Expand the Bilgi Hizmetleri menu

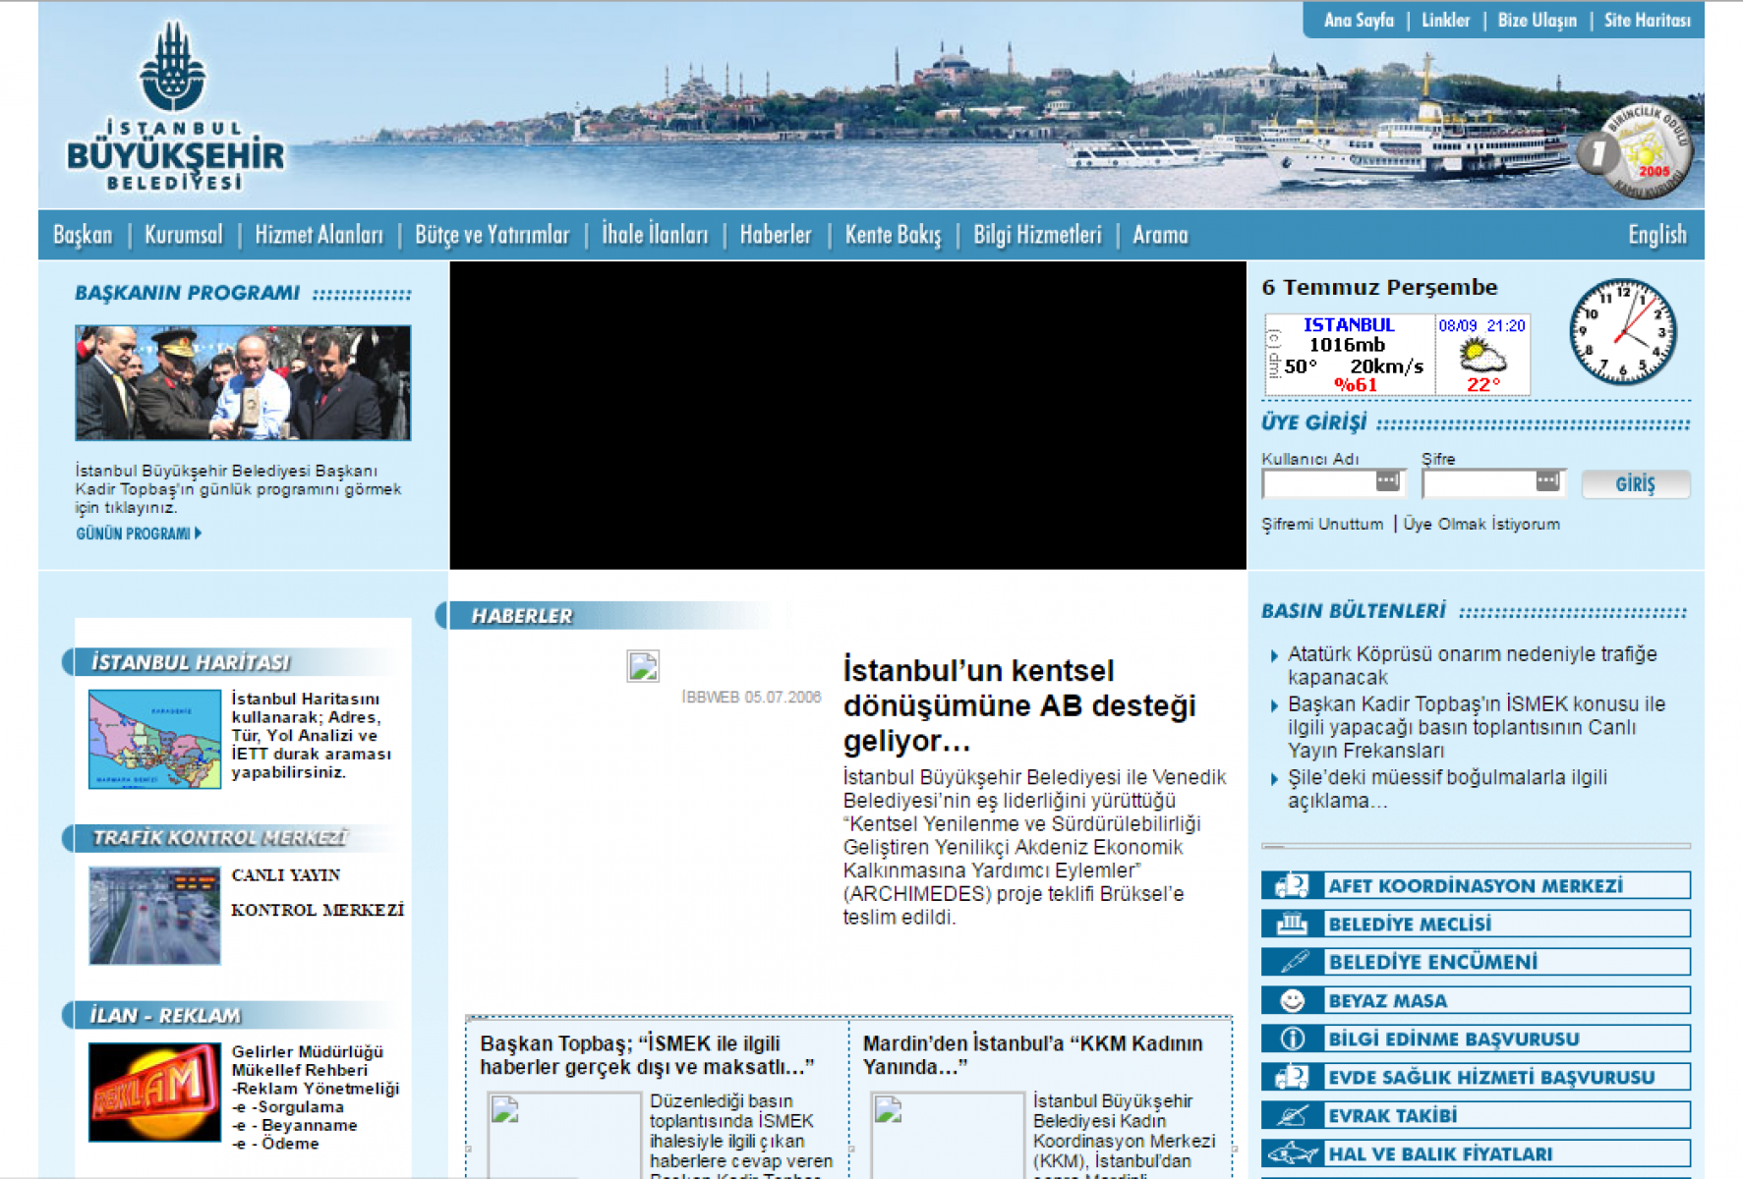pyautogui.click(x=1037, y=235)
